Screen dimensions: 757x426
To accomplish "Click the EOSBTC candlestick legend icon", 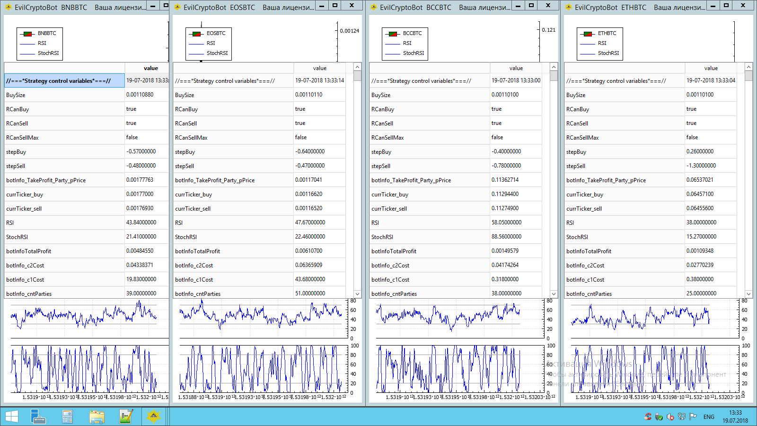I will pos(196,34).
